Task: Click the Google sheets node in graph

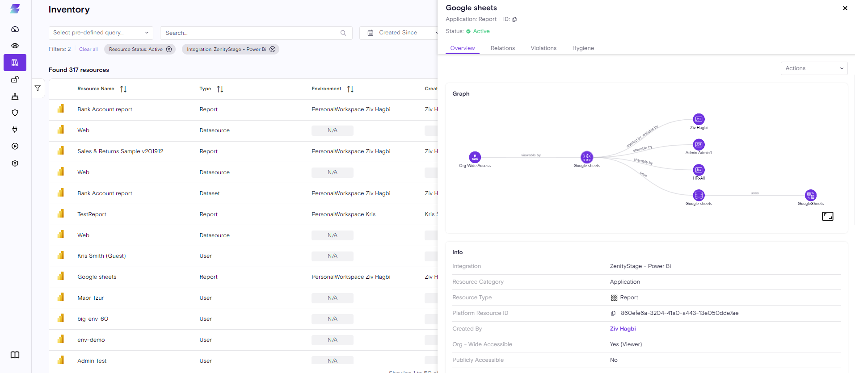Action: (x=586, y=157)
